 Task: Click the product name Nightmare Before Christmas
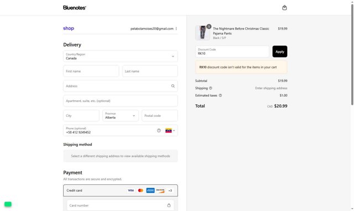point(241,31)
